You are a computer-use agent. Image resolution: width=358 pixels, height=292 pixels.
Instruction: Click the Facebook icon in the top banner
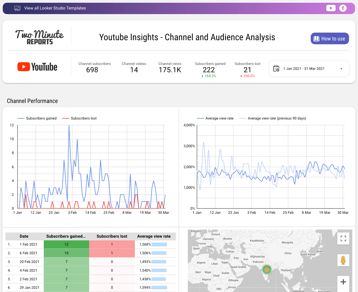tap(343, 8)
